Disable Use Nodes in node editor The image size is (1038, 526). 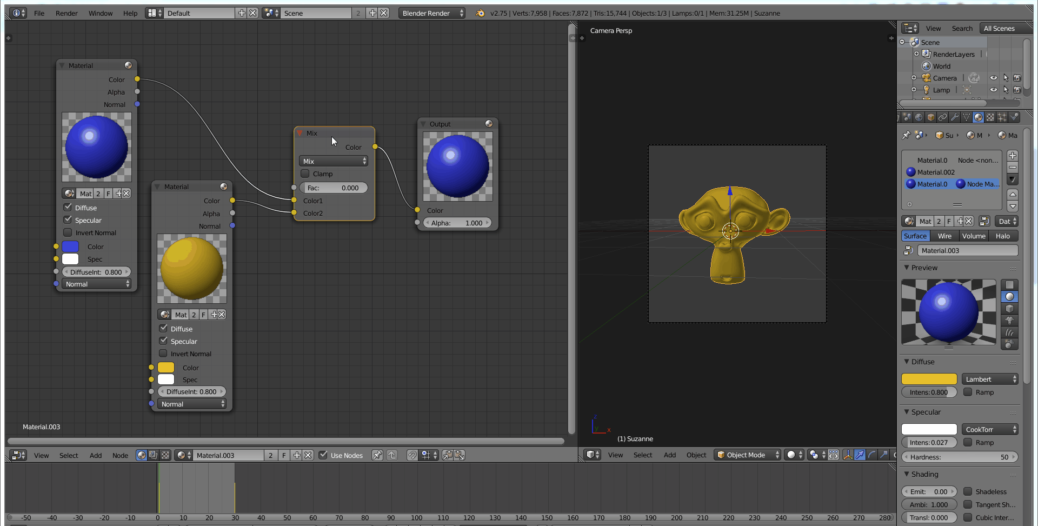coord(323,455)
